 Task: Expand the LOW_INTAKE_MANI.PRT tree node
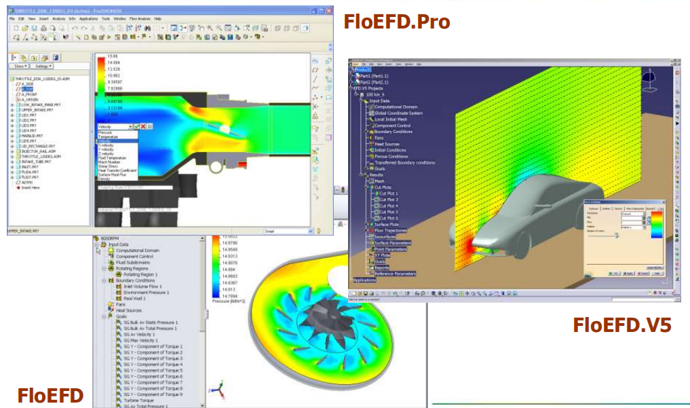12,105
